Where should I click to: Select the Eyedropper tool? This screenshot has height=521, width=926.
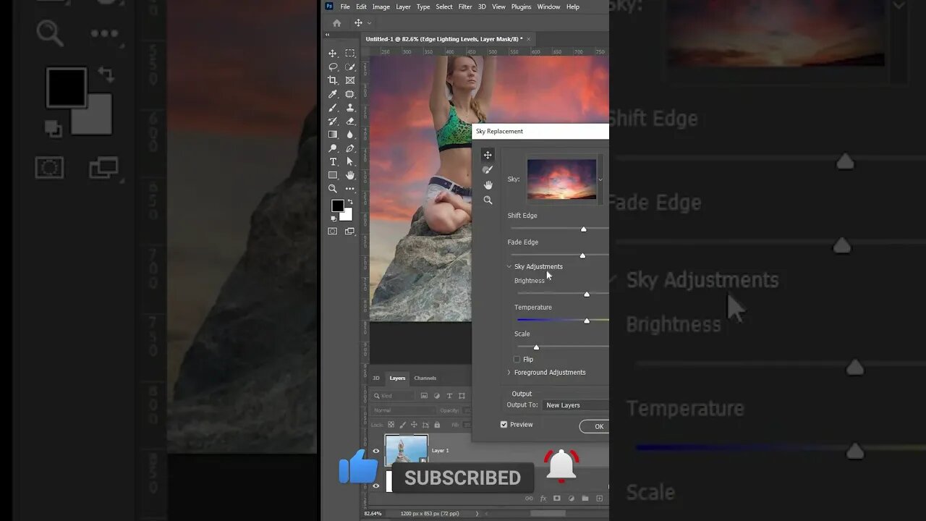coord(333,94)
